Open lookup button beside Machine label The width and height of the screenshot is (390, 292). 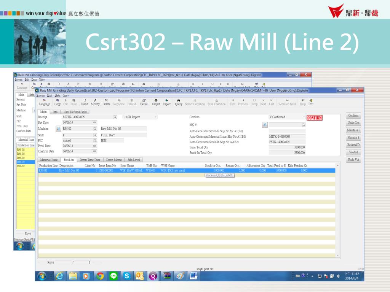(58, 129)
